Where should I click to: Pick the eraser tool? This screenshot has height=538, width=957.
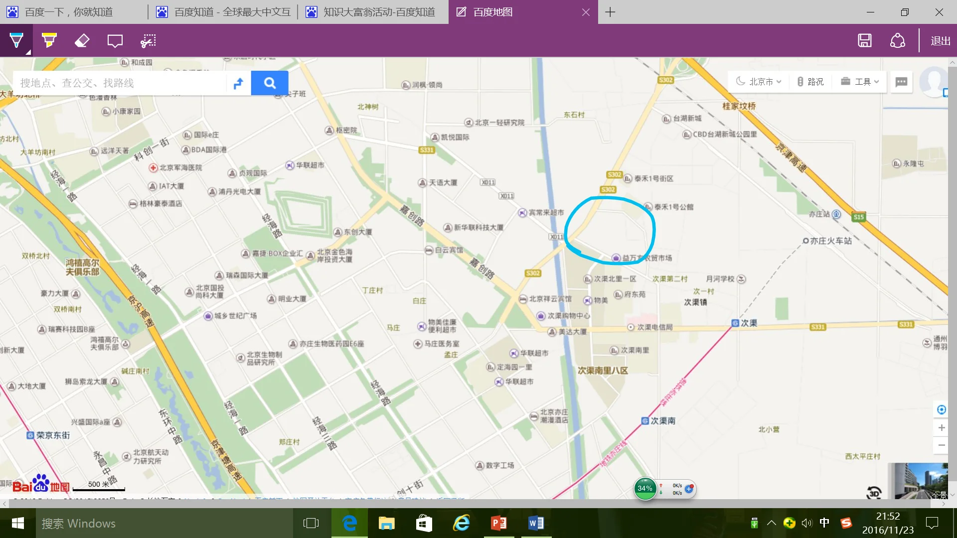click(x=82, y=40)
